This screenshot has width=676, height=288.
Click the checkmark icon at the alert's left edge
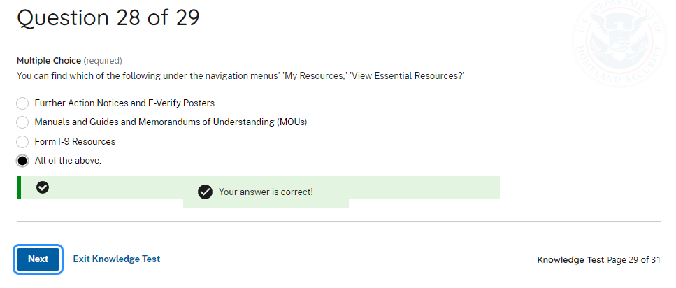click(x=43, y=187)
